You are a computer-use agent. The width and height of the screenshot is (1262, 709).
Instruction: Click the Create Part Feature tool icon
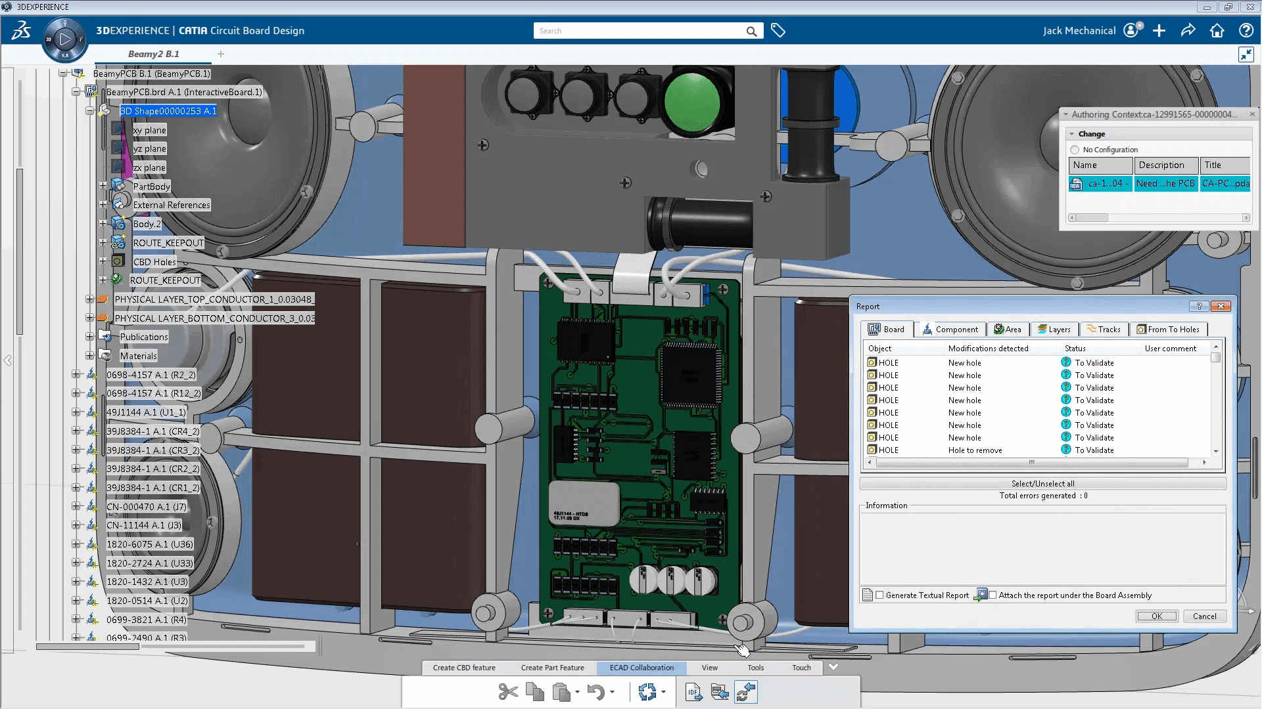pyautogui.click(x=552, y=666)
